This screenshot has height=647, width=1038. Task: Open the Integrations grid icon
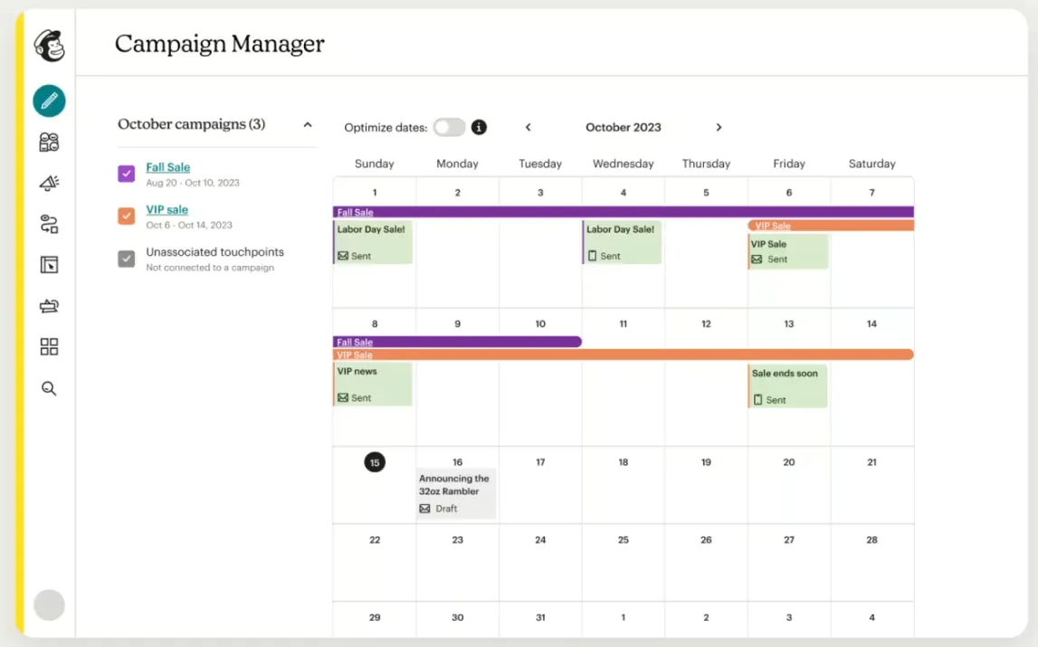coord(49,347)
